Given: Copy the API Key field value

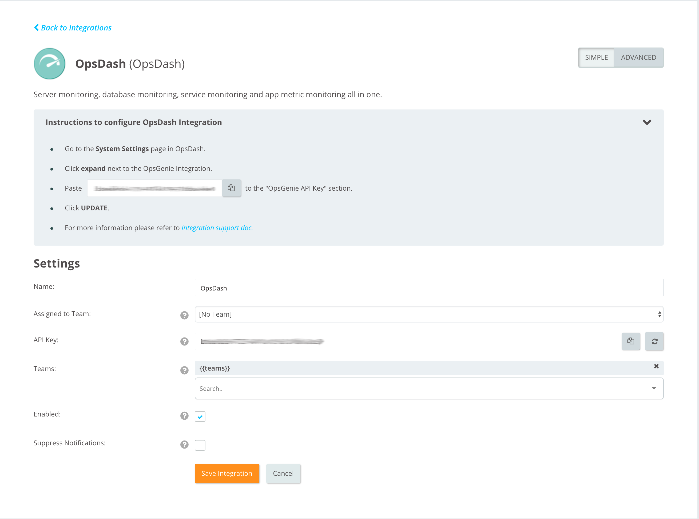Looking at the screenshot, I should [x=630, y=341].
